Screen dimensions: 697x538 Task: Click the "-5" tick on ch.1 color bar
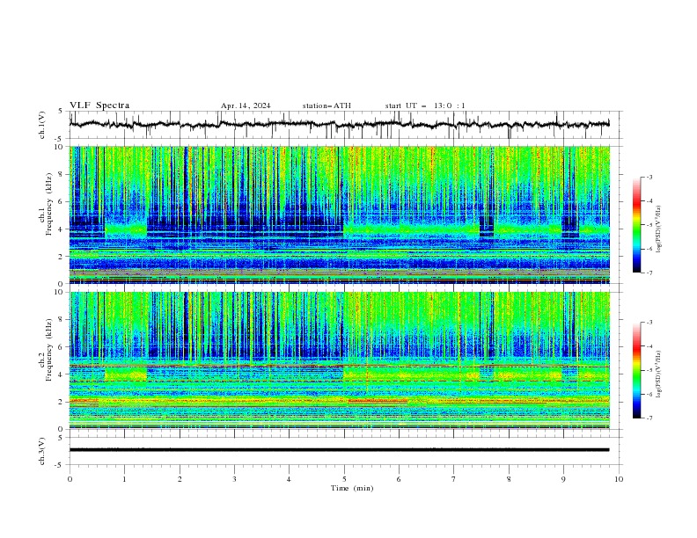649,225
